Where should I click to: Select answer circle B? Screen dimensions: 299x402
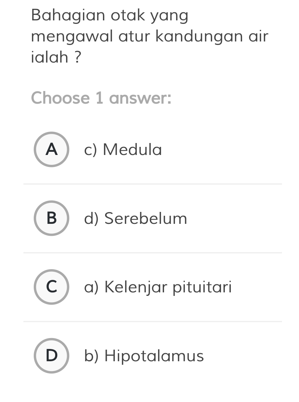pyautogui.click(x=51, y=218)
